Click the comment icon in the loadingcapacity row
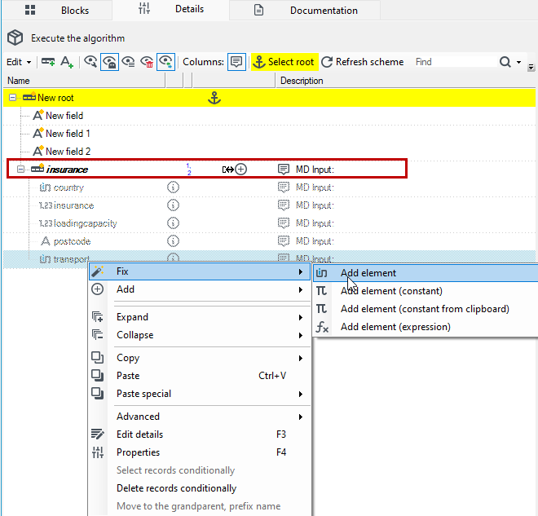538x516 pixels. pyautogui.click(x=284, y=223)
